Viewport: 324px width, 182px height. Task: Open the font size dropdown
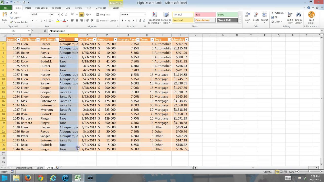pos(58,14)
